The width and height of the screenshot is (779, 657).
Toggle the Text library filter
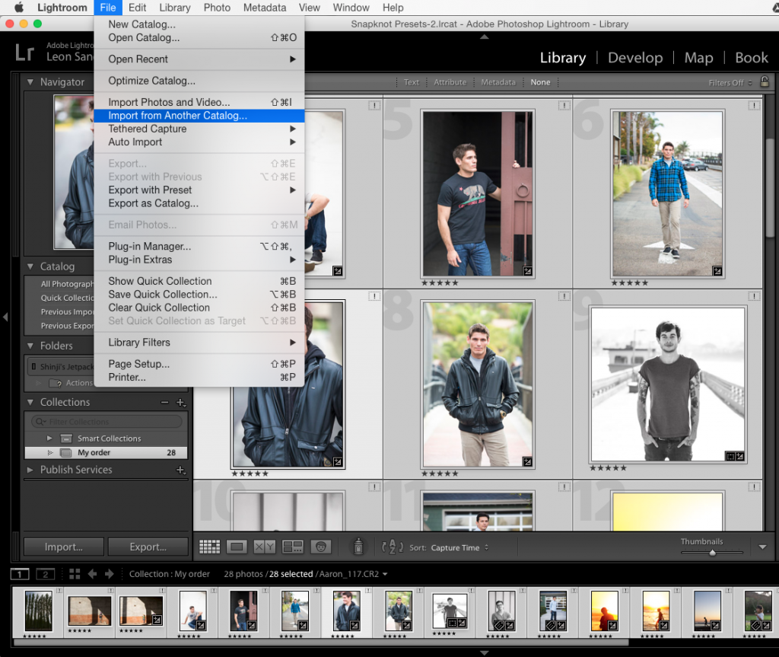point(411,82)
